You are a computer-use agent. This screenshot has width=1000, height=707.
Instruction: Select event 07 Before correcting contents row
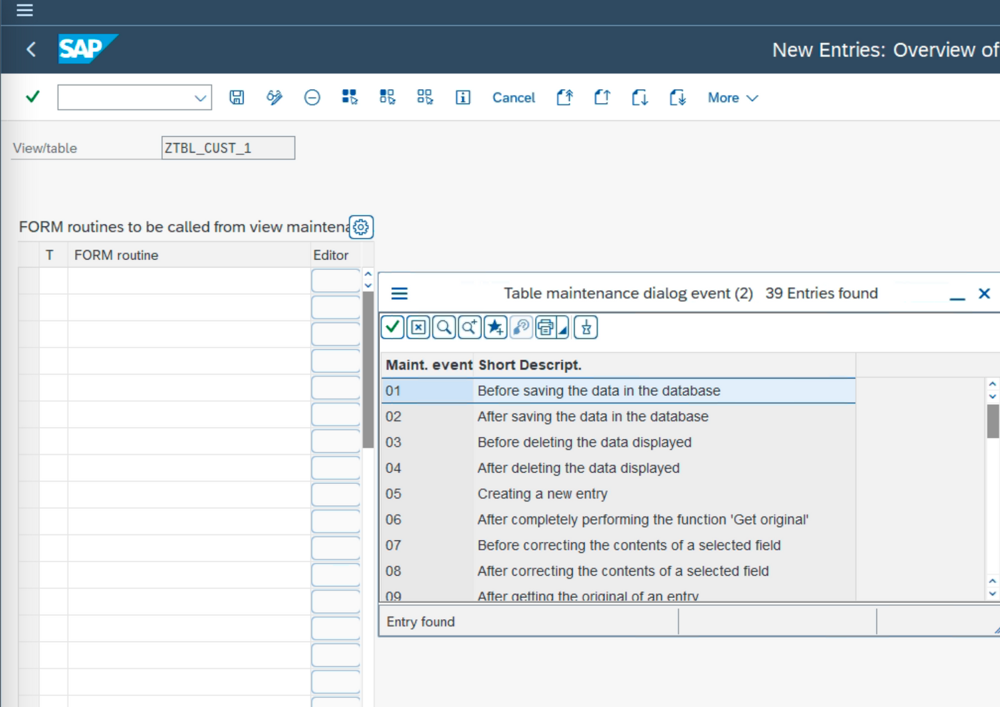point(618,545)
